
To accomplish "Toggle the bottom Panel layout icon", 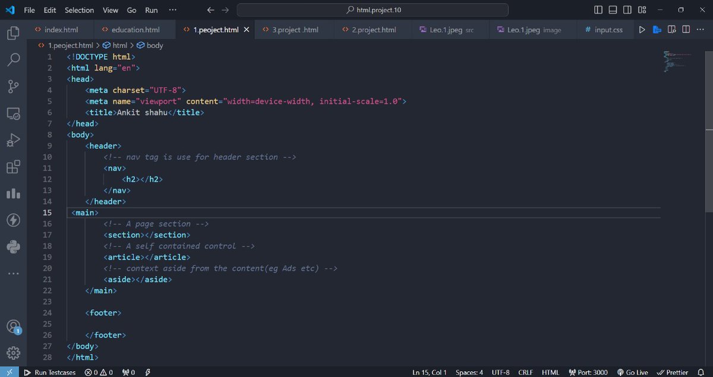I will pyautogui.click(x=613, y=10).
